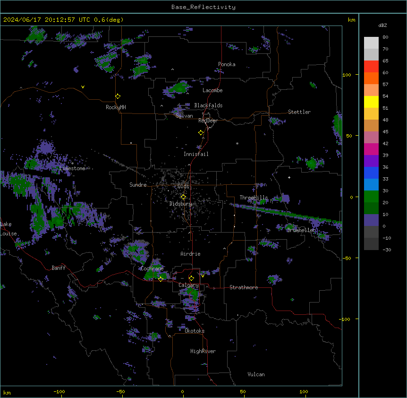Click the white 70 dBZ color swatch

coord(371,43)
